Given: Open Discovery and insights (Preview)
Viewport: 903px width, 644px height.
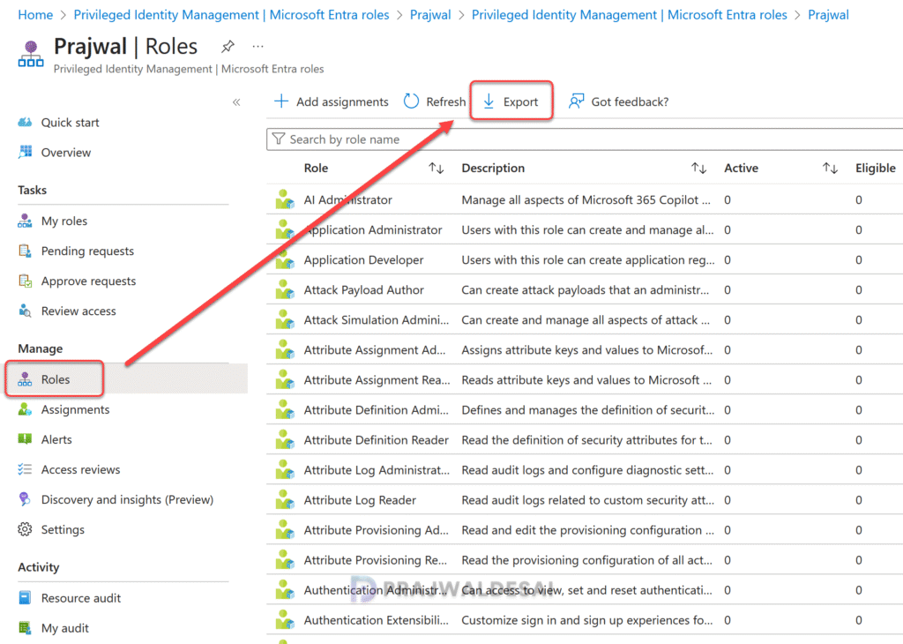Looking at the screenshot, I should [127, 498].
